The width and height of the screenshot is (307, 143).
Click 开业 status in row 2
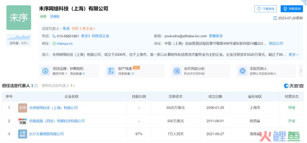[x=292, y=121]
